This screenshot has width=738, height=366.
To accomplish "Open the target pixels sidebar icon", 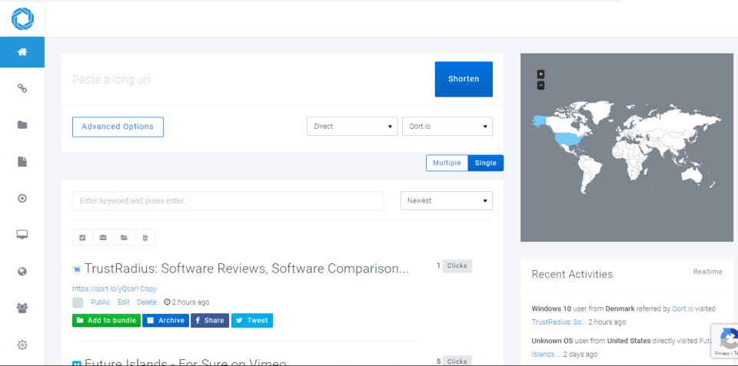I will point(22,198).
